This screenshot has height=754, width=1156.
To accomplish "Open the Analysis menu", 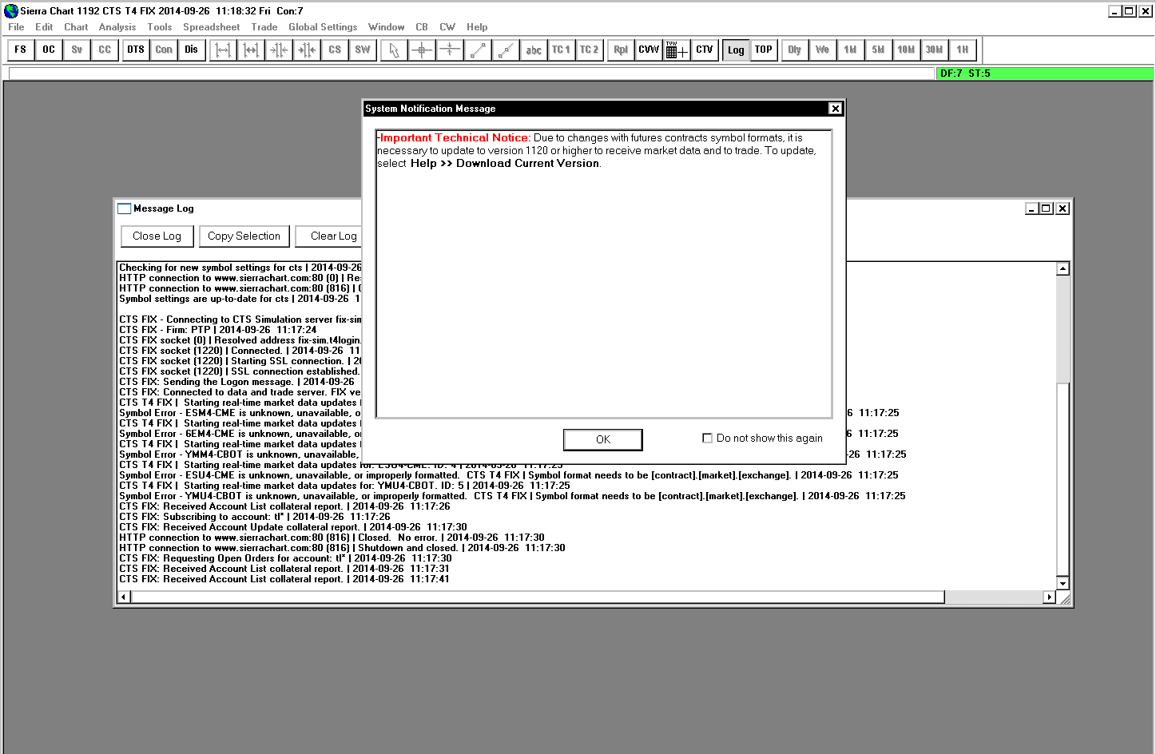I will [117, 27].
